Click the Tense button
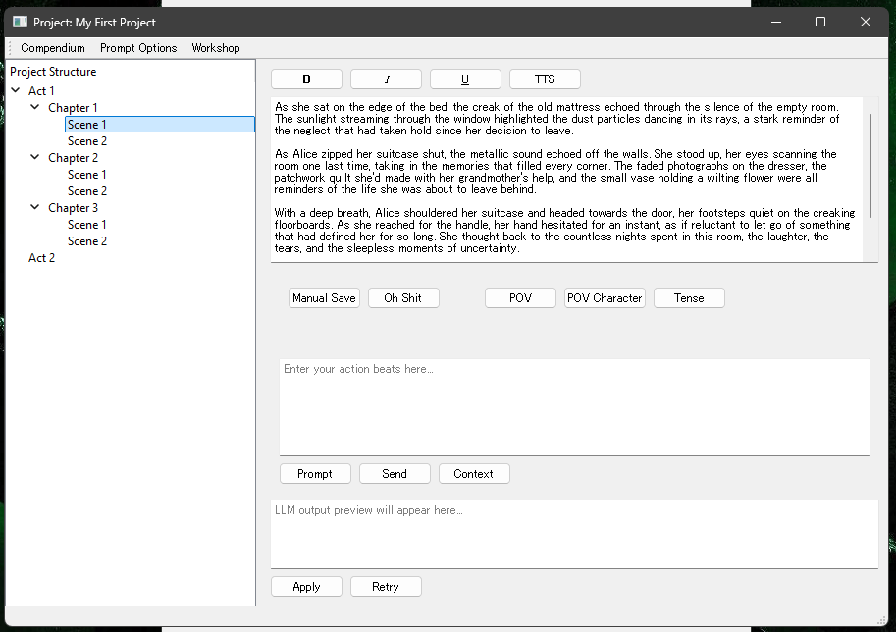This screenshot has height=632, width=896. (x=689, y=298)
